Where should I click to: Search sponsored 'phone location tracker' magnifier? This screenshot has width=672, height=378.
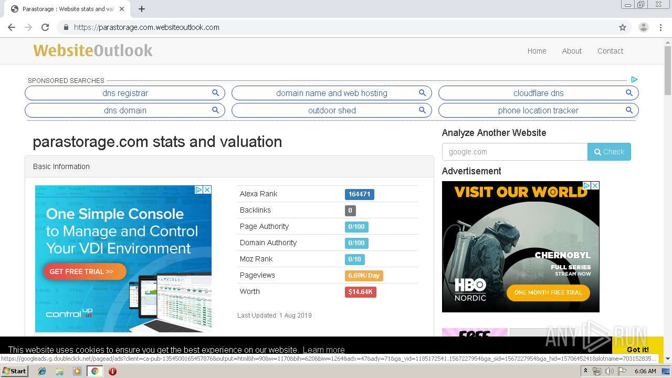click(x=629, y=110)
